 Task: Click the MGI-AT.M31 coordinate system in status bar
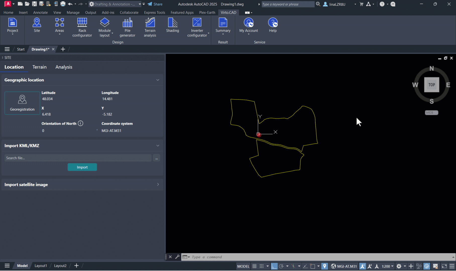[x=344, y=266]
